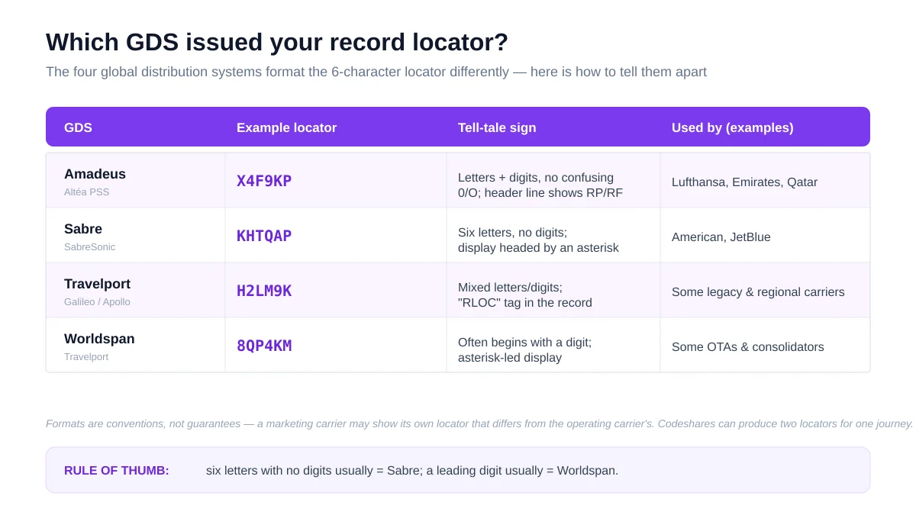Screen dimensions: 916x515
Task: Click the subtitle about four global distribution systems
Action: tap(376, 72)
